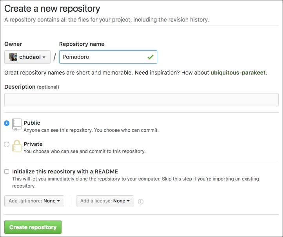The image size is (283, 237).
Task: Click the private repository lock icon
Action: click(17, 146)
